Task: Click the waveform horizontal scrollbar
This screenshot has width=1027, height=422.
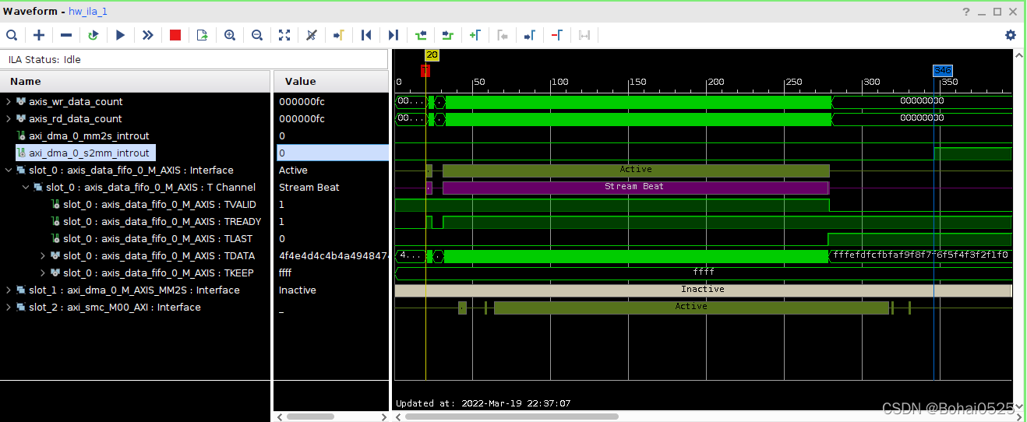Action: [x=512, y=417]
